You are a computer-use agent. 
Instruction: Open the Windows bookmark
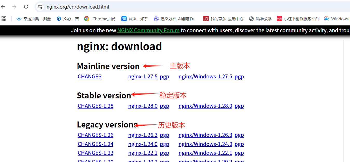(x=336, y=18)
